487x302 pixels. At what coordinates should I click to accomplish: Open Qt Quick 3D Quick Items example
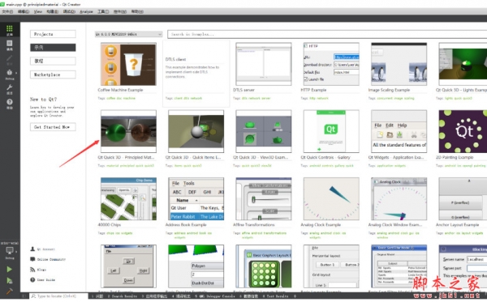[196, 131]
